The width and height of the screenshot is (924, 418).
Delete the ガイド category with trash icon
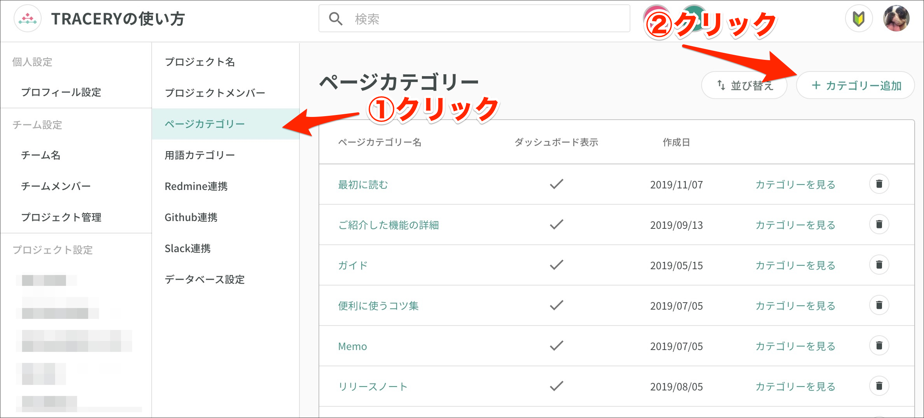pos(879,265)
